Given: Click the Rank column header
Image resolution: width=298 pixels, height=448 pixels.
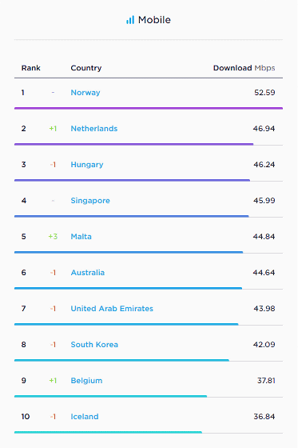Looking at the screenshot, I should [31, 68].
